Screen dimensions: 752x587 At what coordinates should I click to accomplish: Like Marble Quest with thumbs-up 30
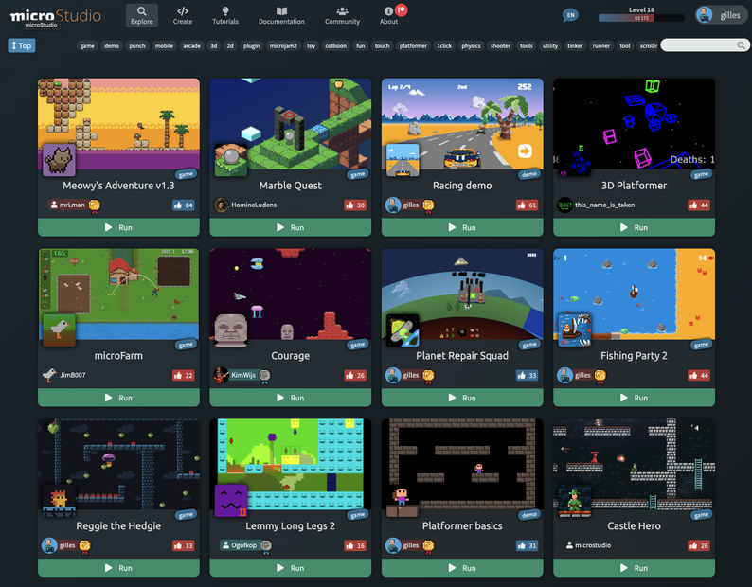point(355,205)
